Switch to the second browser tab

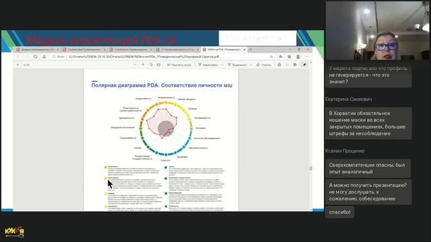(84, 50)
